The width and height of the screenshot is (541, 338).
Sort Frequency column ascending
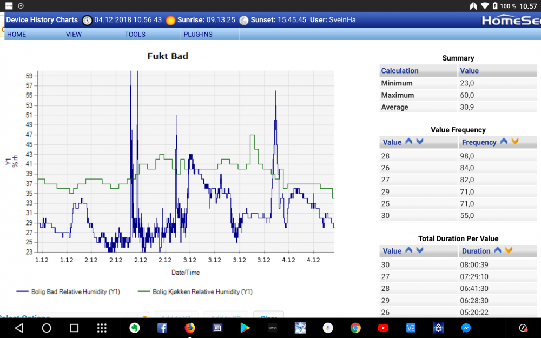(504, 142)
